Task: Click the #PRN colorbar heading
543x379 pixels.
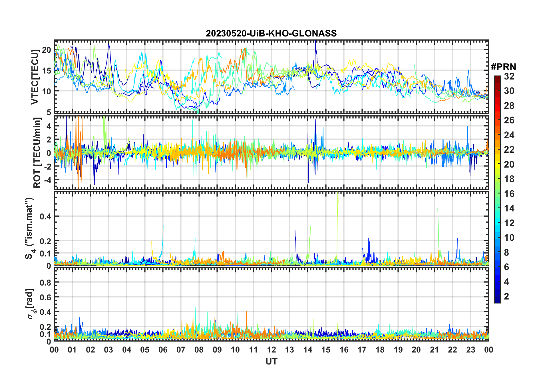Action: click(503, 67)
